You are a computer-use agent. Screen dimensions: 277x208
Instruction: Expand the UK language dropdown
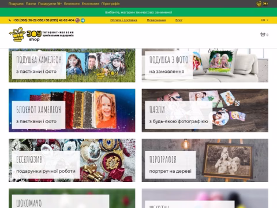264,20
